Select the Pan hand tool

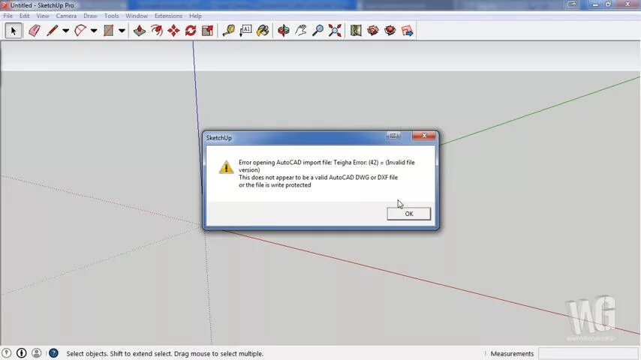tap(301, 31)
